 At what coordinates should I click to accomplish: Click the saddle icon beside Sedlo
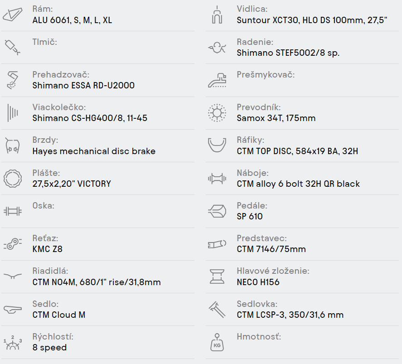13,310
